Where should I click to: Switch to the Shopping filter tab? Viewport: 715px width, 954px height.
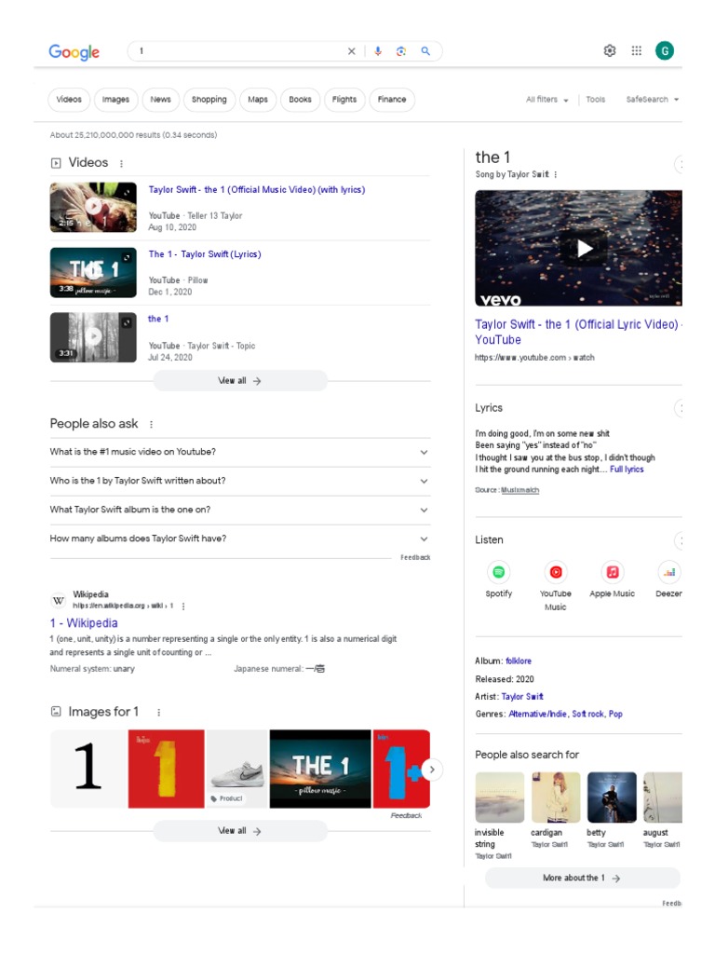coord(209,99)
